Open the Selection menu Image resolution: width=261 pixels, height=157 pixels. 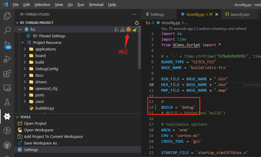[42, 5]
